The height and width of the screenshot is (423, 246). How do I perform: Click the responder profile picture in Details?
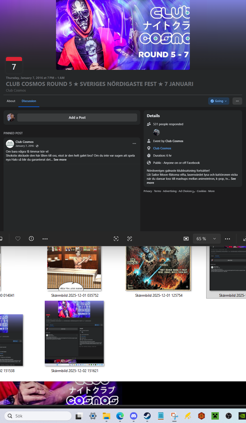tap(156, 132)
